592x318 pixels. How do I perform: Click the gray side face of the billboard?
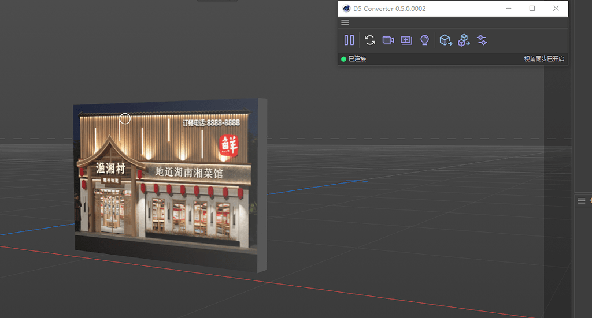tap(262, 185)
